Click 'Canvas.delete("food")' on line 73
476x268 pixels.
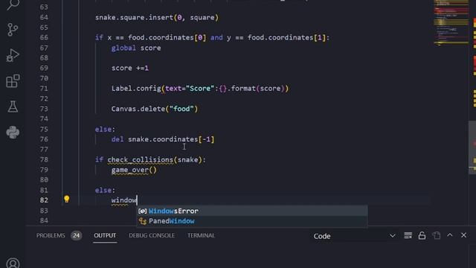tap(155, 109)
